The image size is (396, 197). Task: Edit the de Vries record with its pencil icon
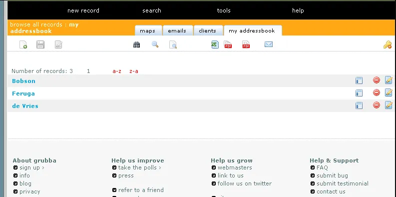389,105
